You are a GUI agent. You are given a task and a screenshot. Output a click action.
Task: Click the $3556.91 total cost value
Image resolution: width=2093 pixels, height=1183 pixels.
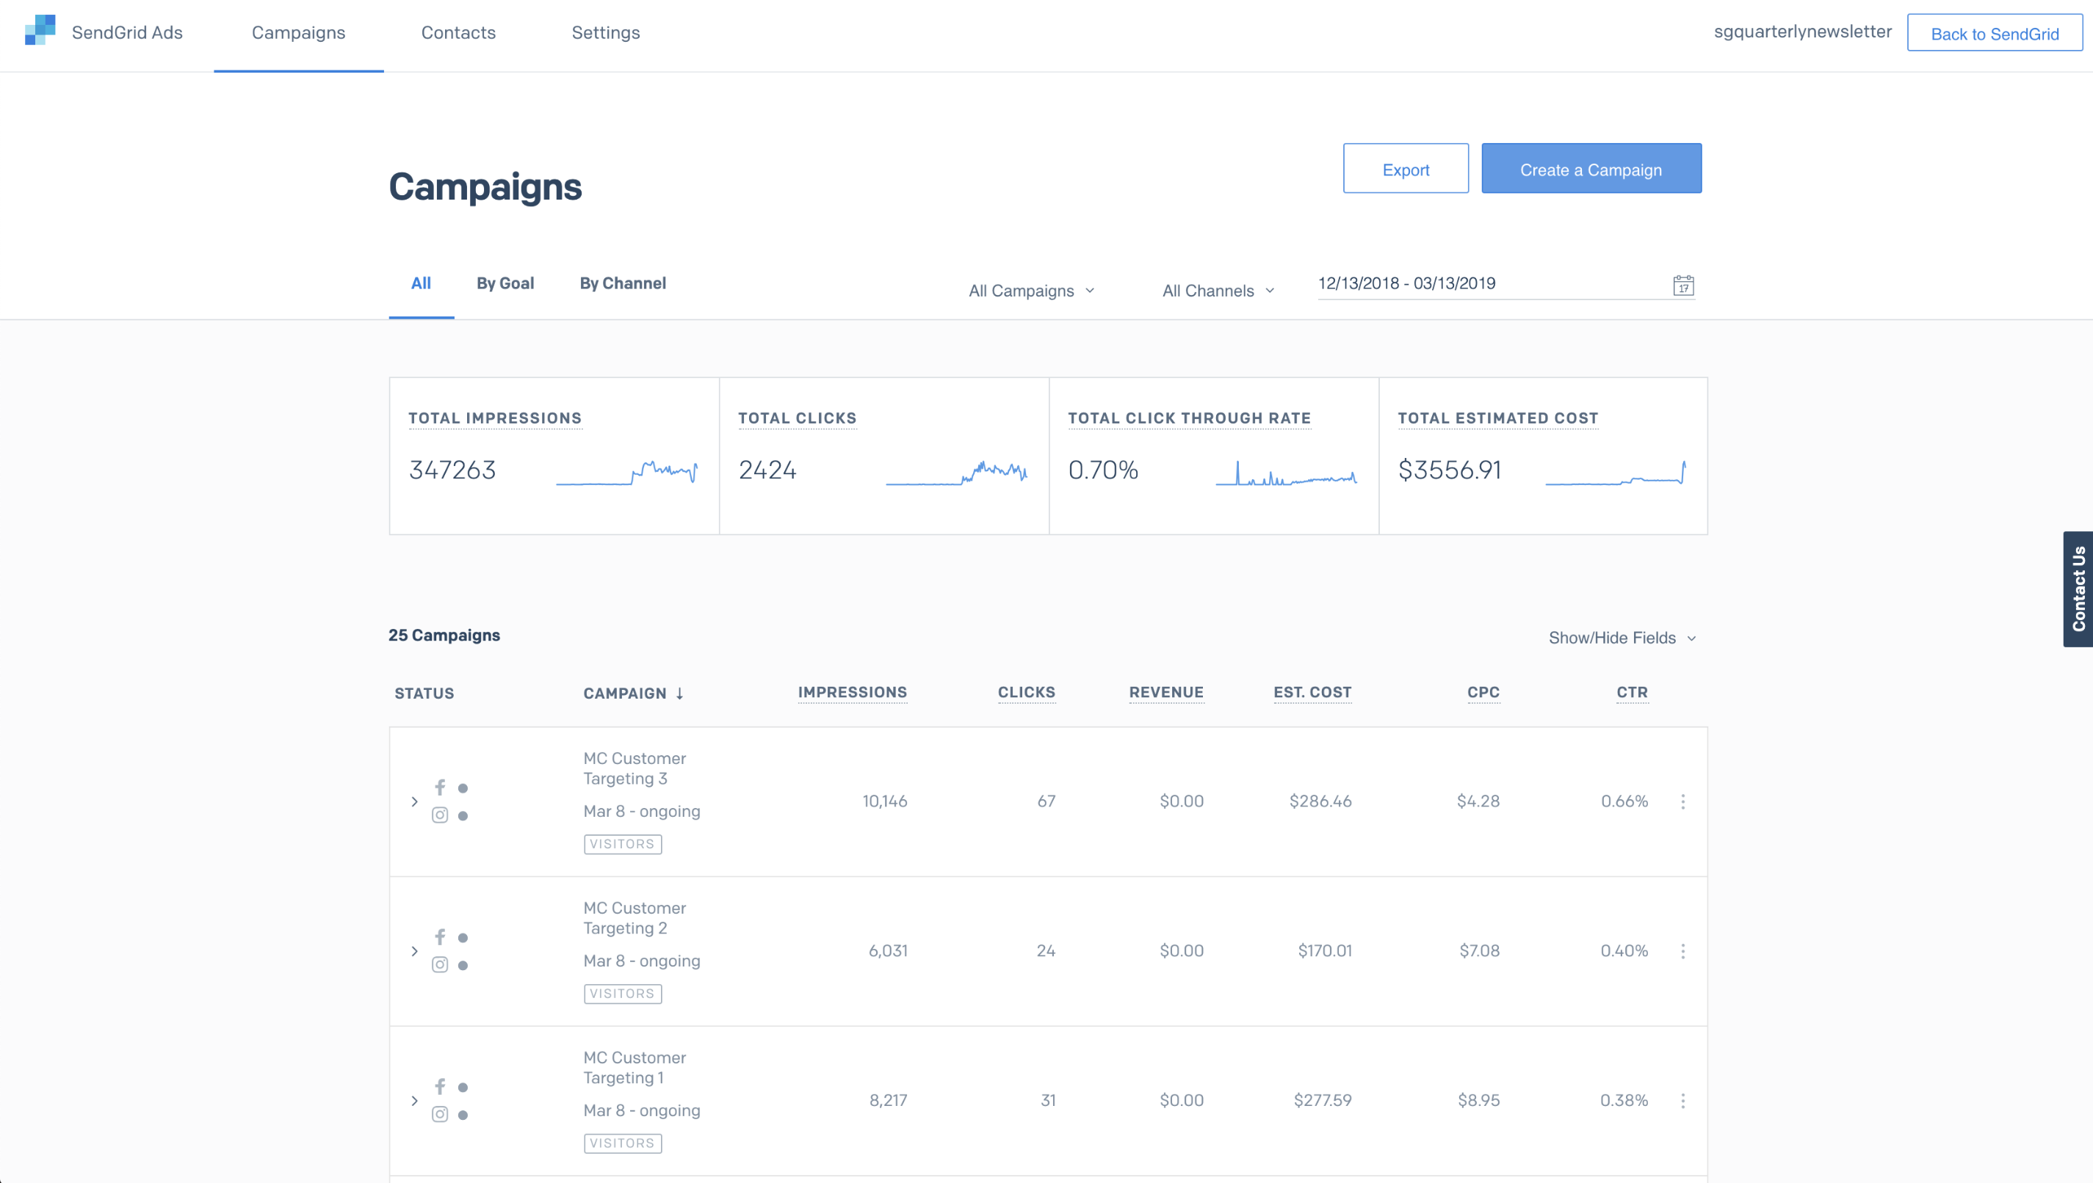point(1449,470)
